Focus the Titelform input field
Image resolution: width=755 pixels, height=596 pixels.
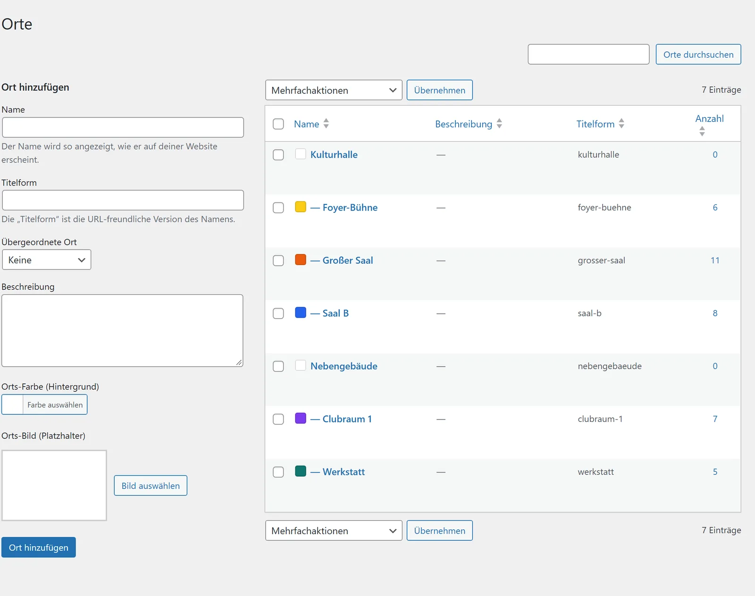coord(123,200)
